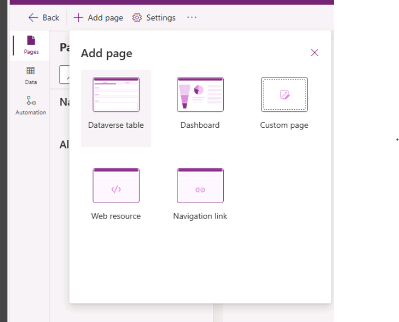This screenshot has width=399, height=322.
Task: Click the Navigation link label
Action: [200, 216]
